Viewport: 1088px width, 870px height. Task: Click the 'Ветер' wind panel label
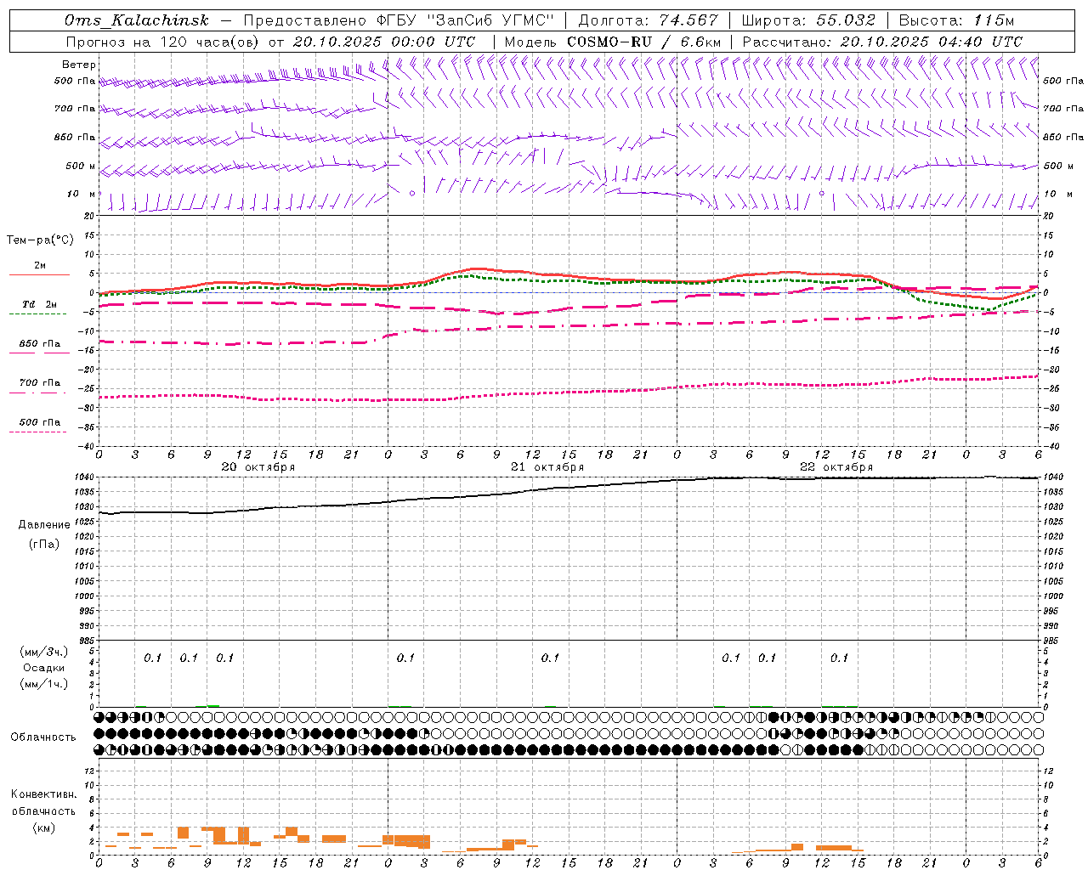tap(79, 65)
